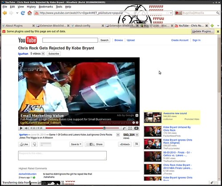Click the expand player size icon

coord(137,128)
